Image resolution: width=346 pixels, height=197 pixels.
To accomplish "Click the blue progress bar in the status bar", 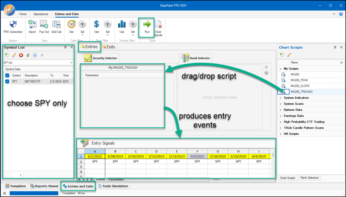I will point(34,193).
